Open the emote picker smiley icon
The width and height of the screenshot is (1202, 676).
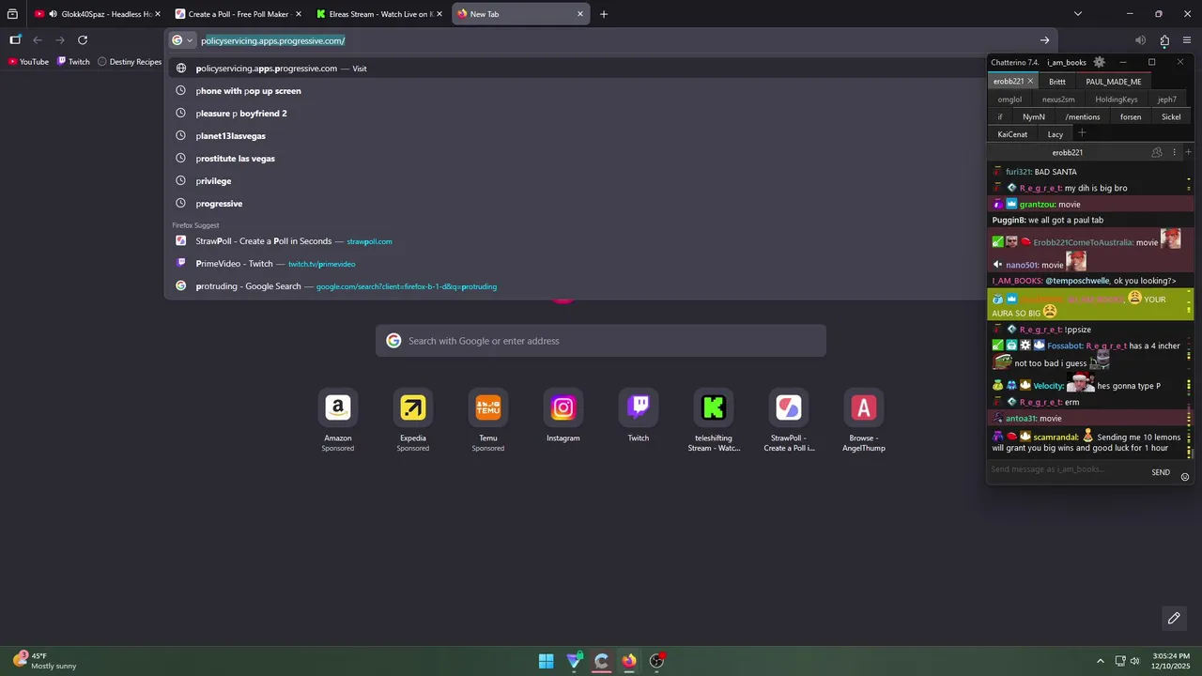click(x=1185, y=477)
